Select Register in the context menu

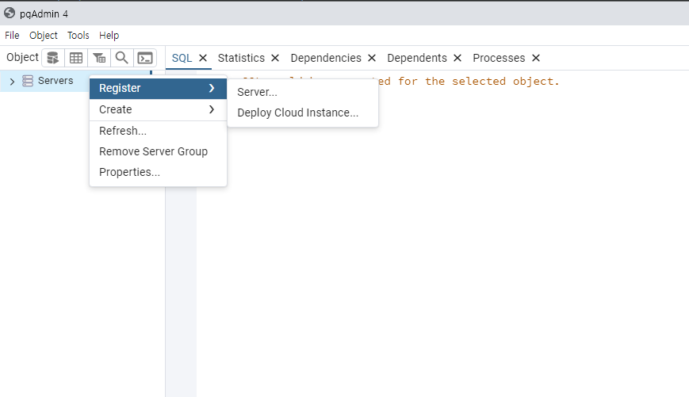[x=159, y=88]
